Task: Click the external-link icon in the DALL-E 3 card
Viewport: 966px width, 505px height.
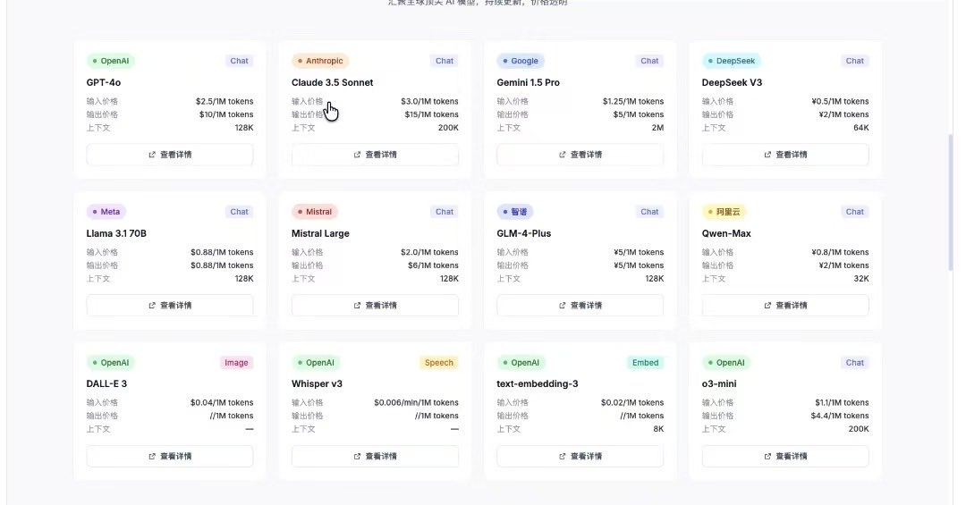Action: click(x=151, y=457)
